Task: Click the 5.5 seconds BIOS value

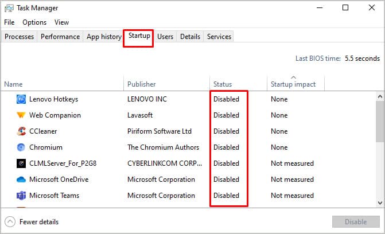Action: coord(362,58)
